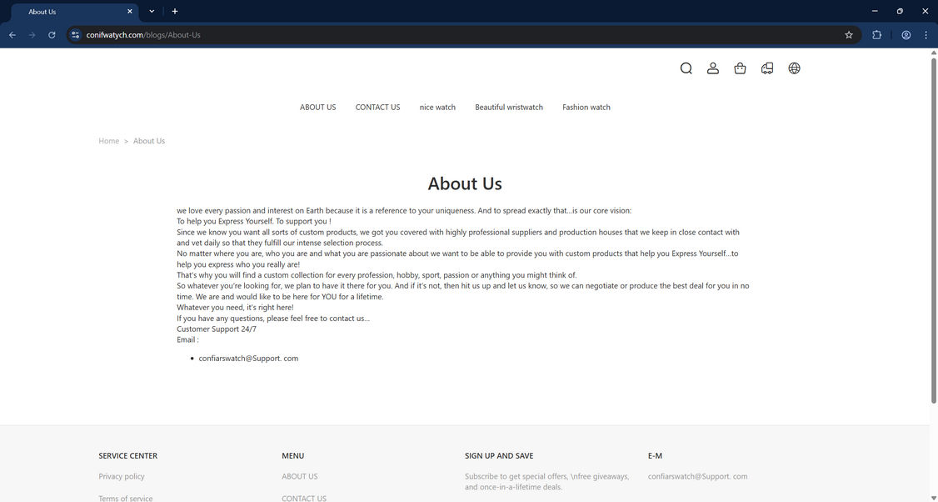Click the page vertical scrollbar
The image size is (938, 502).
[933, 231]
